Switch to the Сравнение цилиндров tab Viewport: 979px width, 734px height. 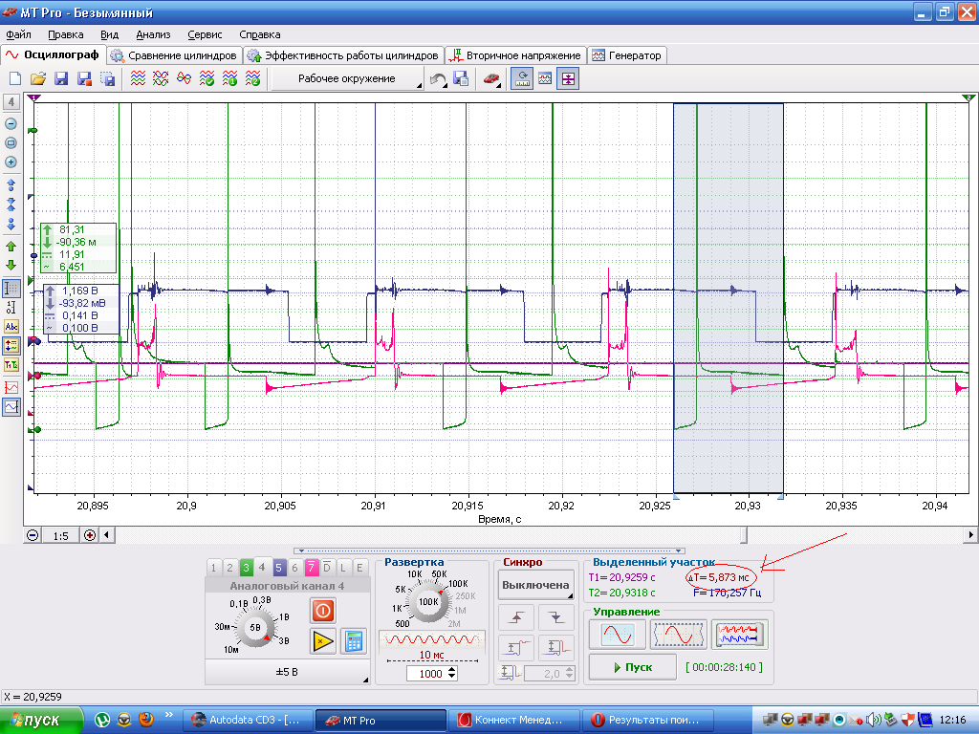[x=175, y=55]
